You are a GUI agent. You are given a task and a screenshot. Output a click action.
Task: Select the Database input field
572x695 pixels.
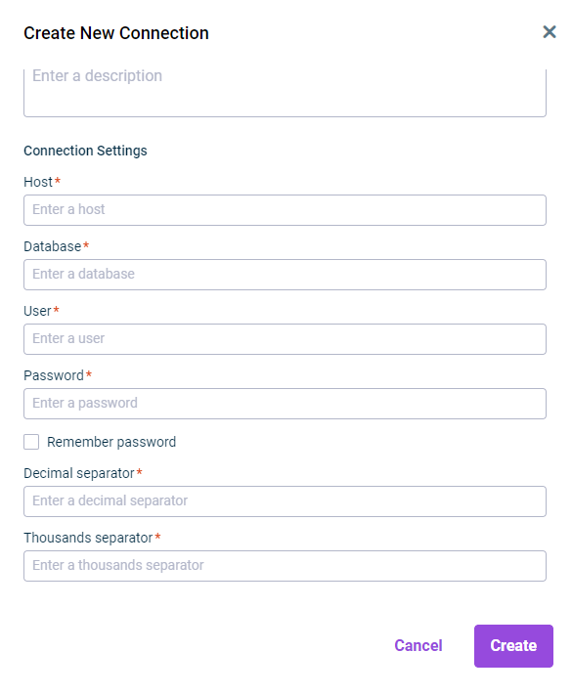[x=285, y=275]
